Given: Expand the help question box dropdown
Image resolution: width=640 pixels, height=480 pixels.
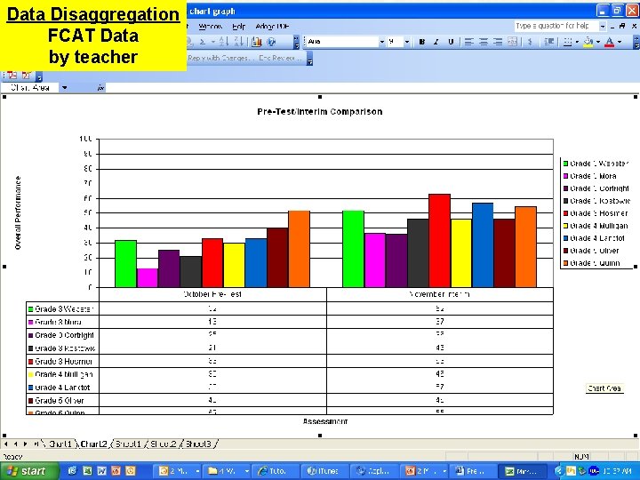Looking at the screenshot, I should [x=603, y=26].
